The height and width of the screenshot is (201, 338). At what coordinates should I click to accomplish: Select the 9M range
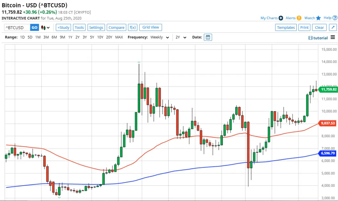(62, 37)
